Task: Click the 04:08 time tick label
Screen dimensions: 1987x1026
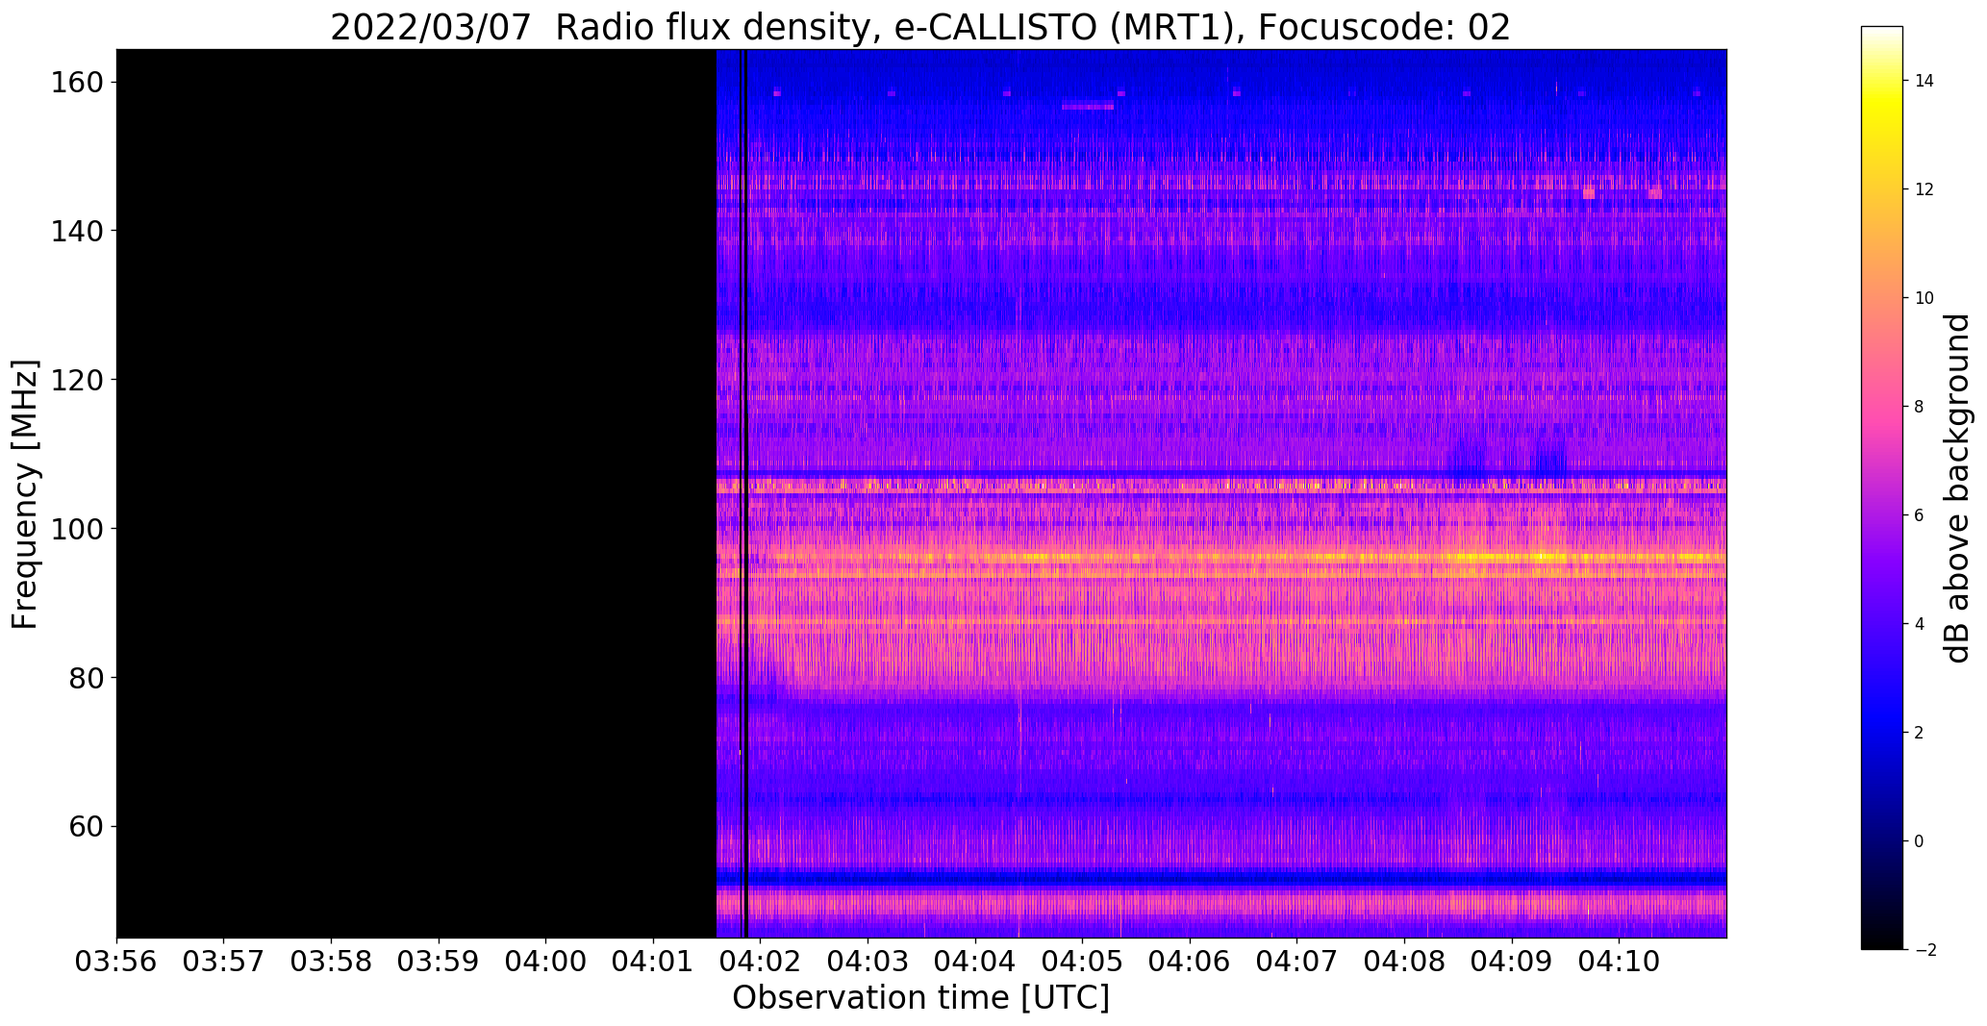Action: pos(1404,961)
